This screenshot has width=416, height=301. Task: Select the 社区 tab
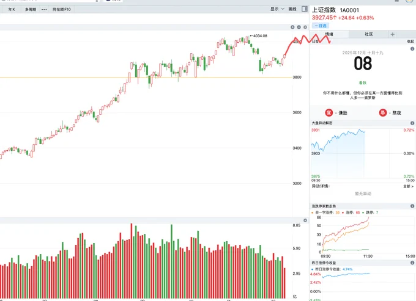point(369,34)
